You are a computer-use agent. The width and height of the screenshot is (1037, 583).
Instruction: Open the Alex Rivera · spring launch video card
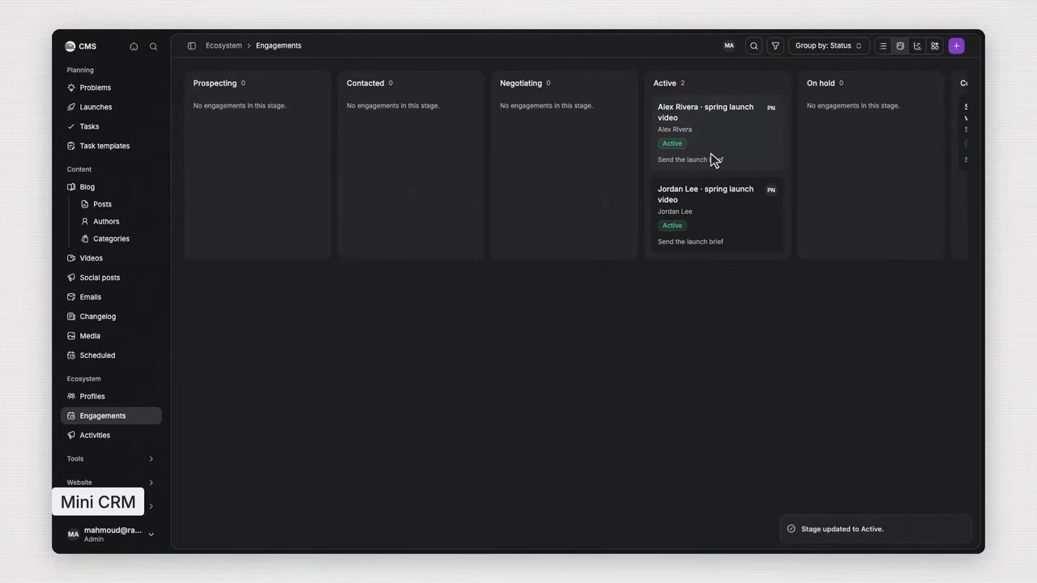point(718,133)
